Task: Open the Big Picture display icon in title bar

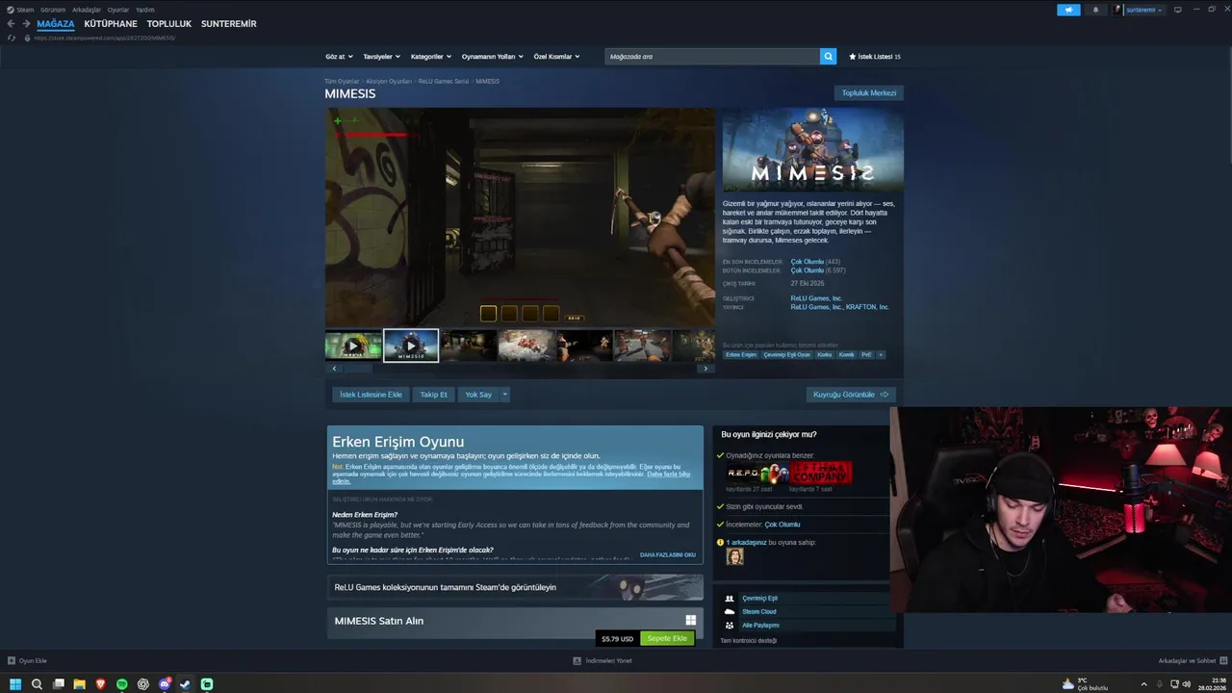Action: coord(1177,10)
